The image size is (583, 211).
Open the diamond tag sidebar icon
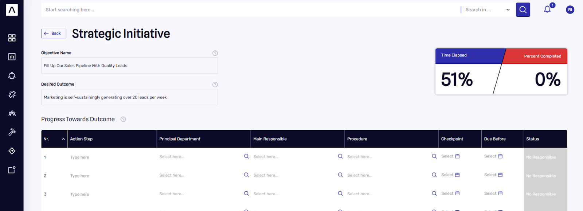coord(12,151)
